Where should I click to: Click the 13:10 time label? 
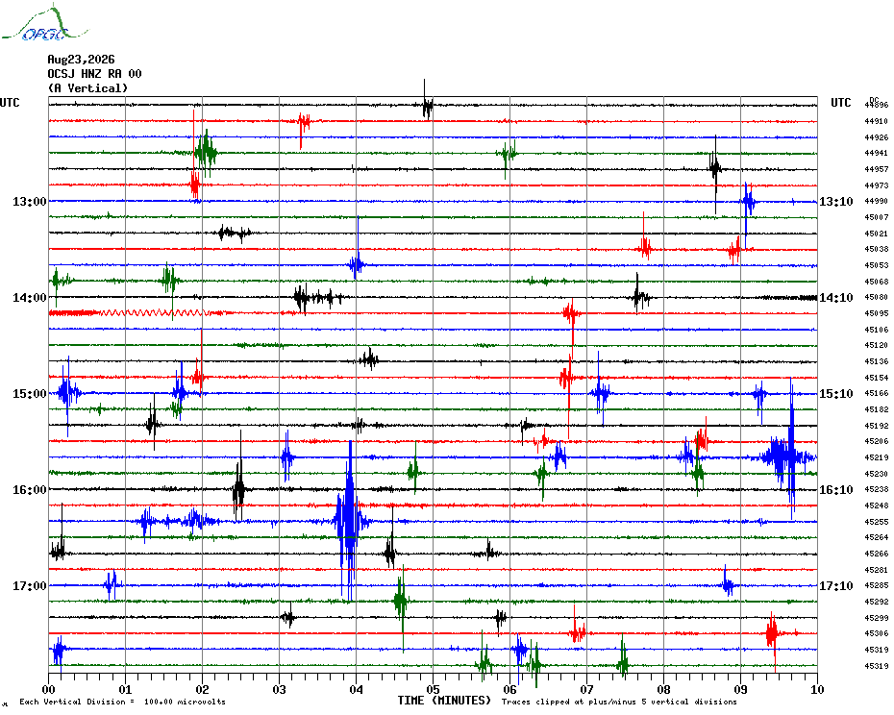(x=836, y=201)
